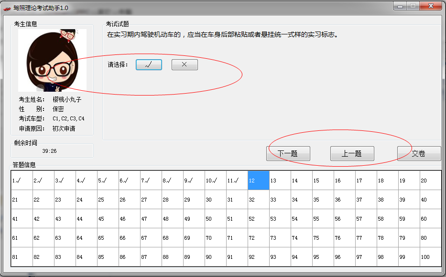
Task: Jump to question 61 cell
Action: [x=22, y=238]
